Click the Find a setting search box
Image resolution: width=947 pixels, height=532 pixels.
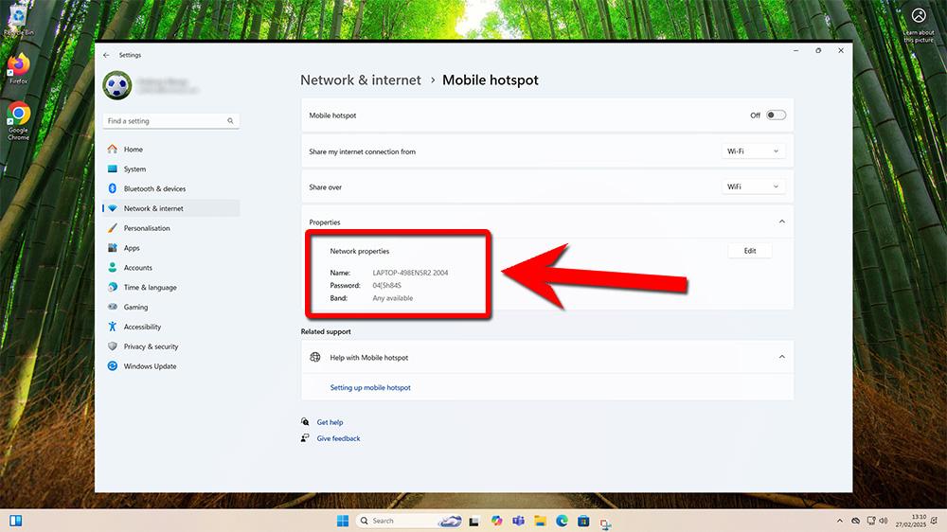point(166,121)
